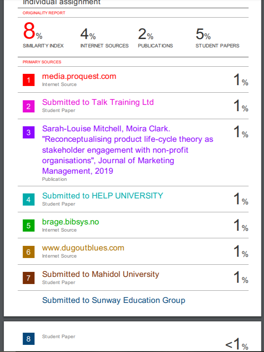Open Submitted to Talk Training Ltd source
This screenshot has height=352, width=264.
[x=98, y=102]
